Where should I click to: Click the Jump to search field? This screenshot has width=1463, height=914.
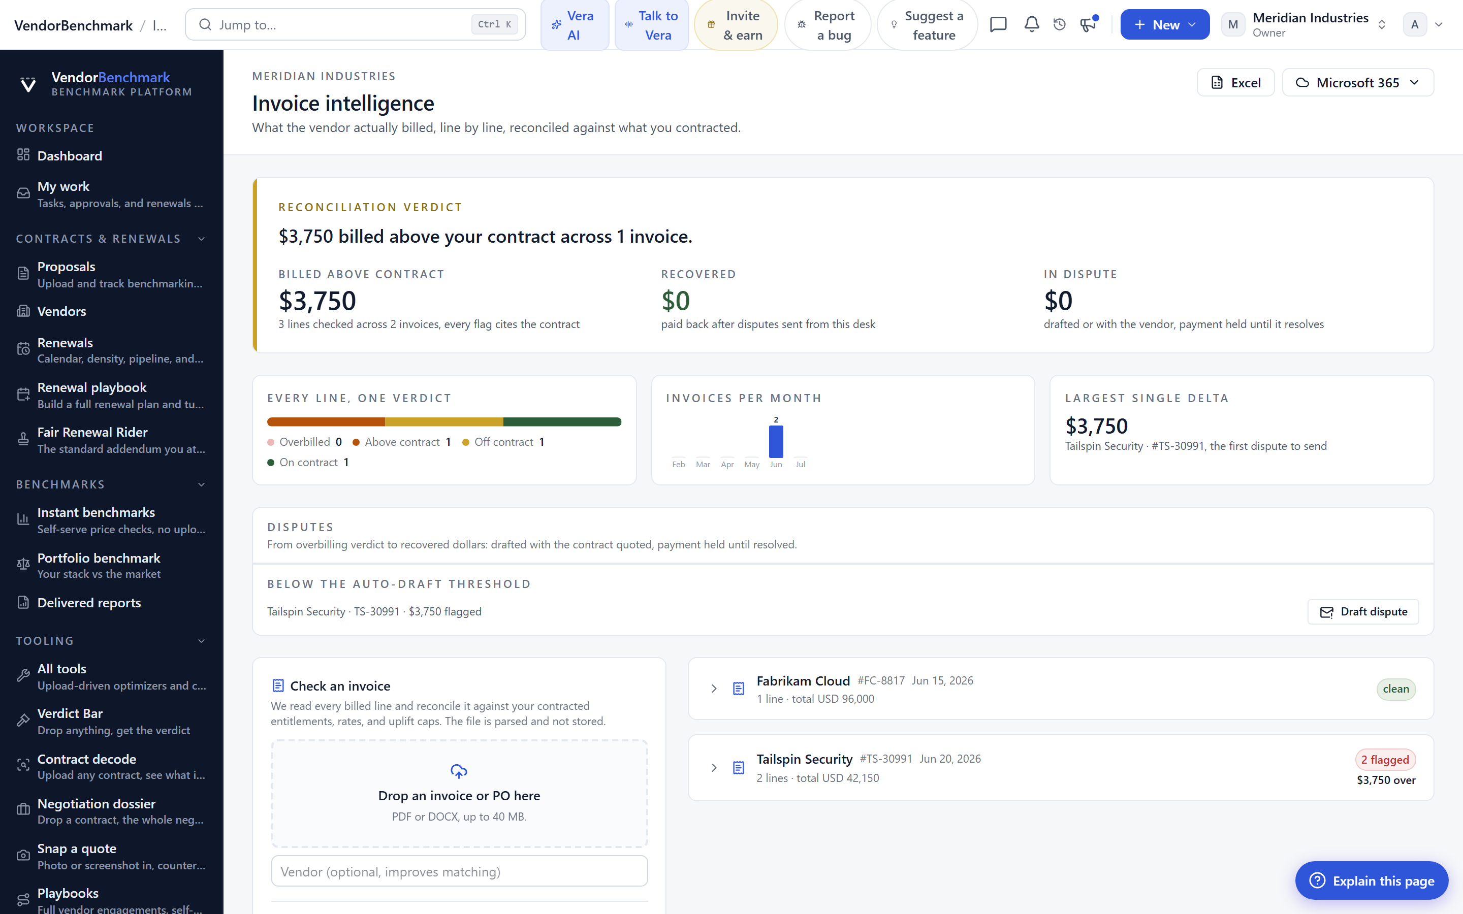(356, 25)
